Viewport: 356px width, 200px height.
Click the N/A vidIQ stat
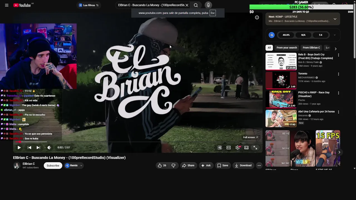(303, 35)
